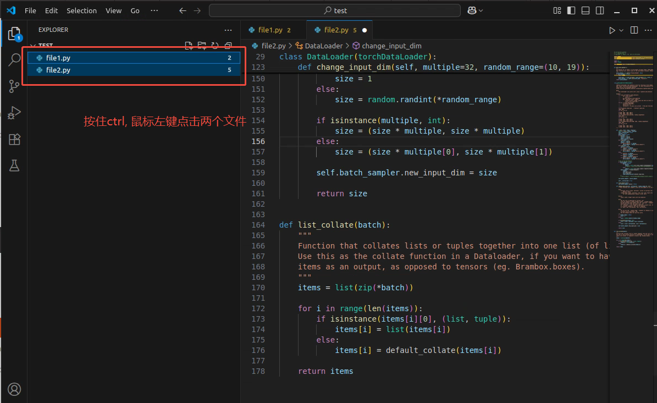Viewport: 657px width, 403px height.
Task: Select file1.py in the Explorer
Action: pyautogui.click(x=134, y=58)
